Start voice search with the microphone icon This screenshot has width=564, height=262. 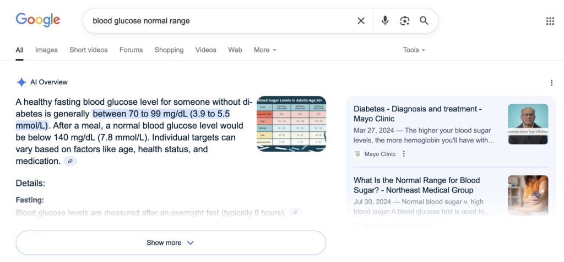385,20
